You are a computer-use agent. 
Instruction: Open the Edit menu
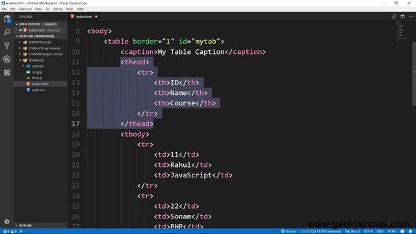click(x=12, y=9)
